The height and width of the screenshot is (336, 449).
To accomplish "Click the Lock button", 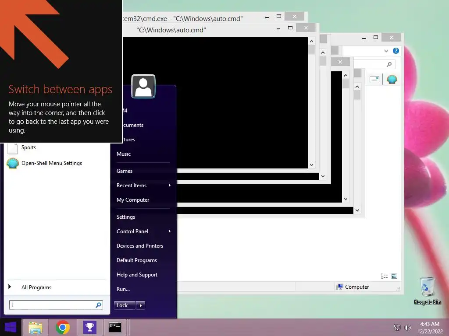I will [125, 305].
